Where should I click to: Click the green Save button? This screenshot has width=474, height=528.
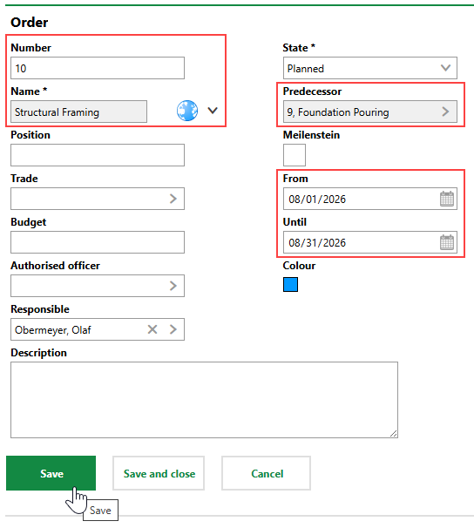[51, 473]
